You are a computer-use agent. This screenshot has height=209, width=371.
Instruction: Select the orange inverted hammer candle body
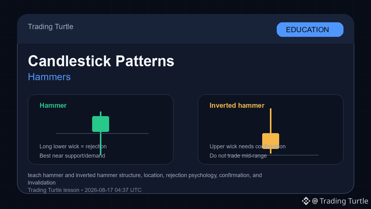[x=271, y=141]
